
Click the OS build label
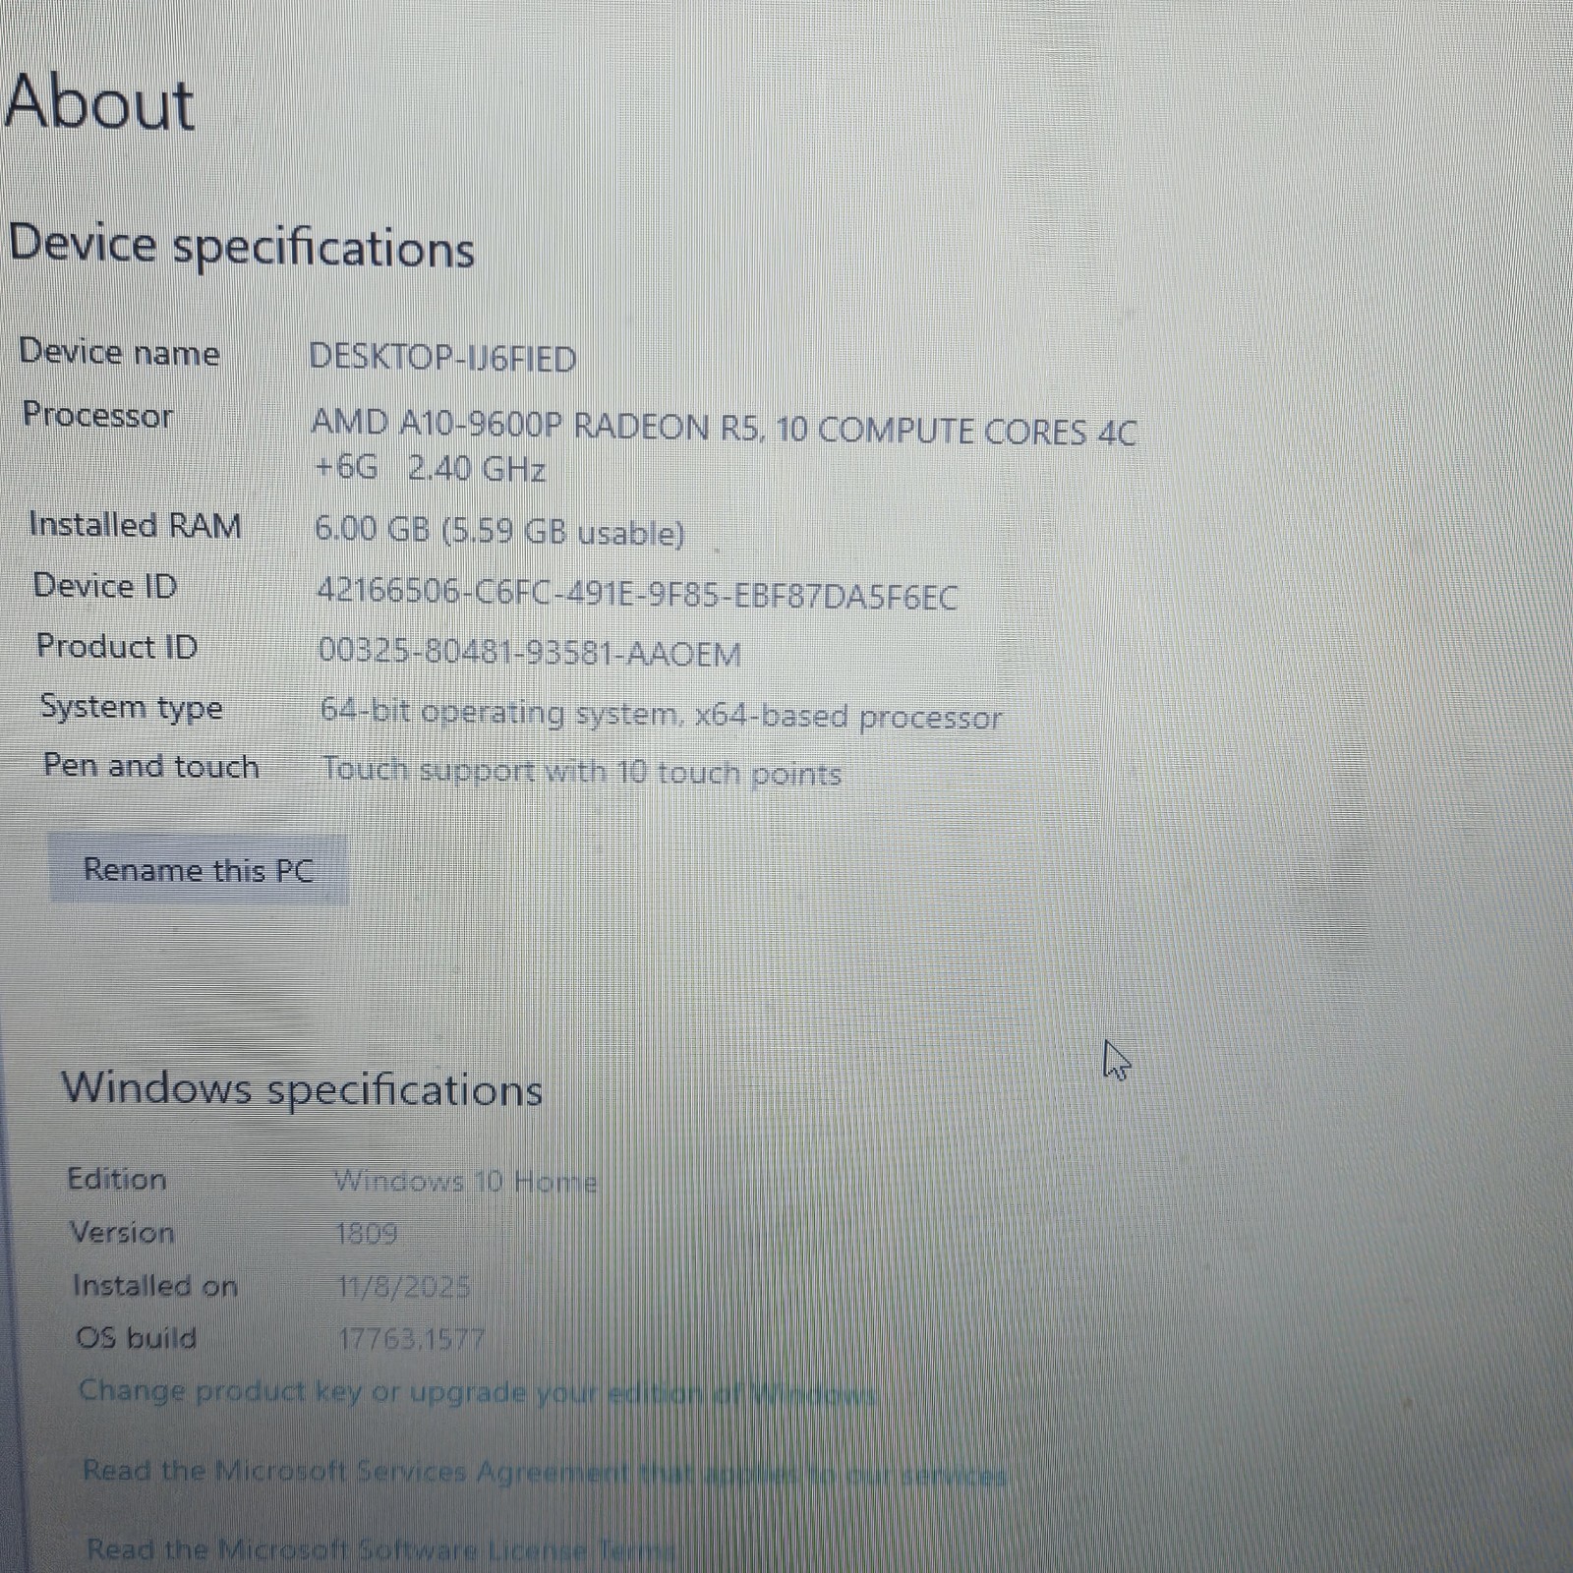(x=136, y=1338)
